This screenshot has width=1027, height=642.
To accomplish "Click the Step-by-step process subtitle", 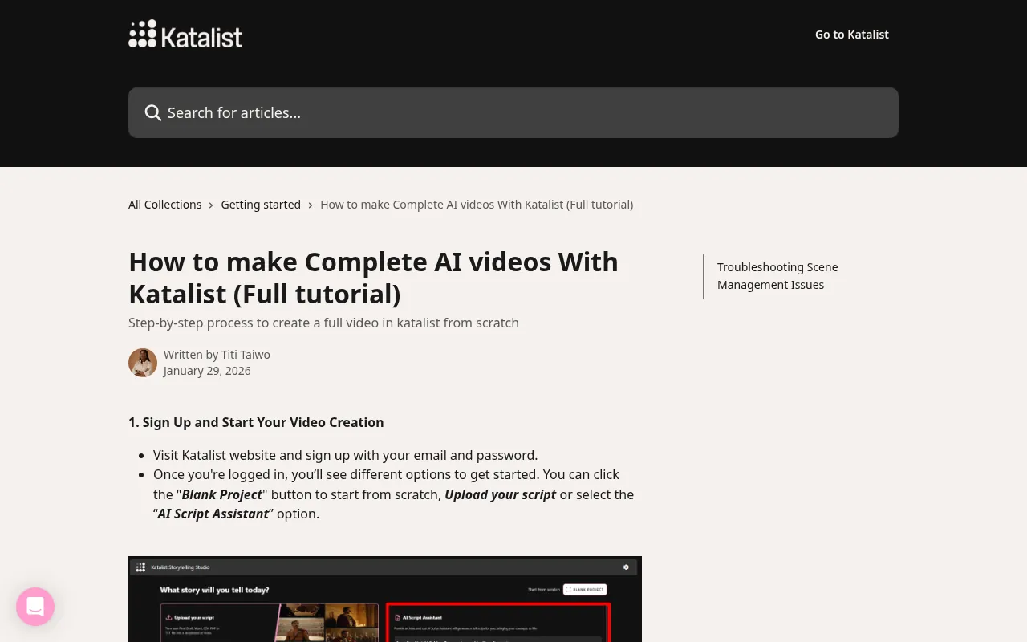I will tap(323, 323).
